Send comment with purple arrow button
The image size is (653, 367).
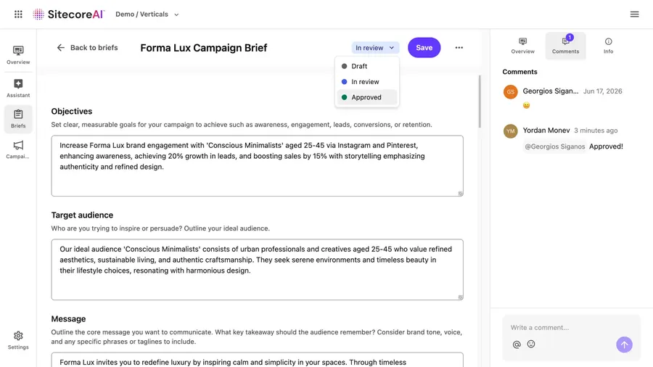click(x=624, y=345)
